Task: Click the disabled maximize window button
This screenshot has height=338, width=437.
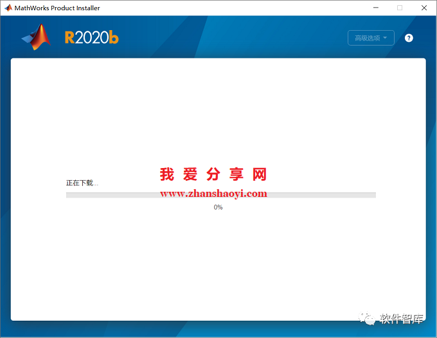Action: 400,8
